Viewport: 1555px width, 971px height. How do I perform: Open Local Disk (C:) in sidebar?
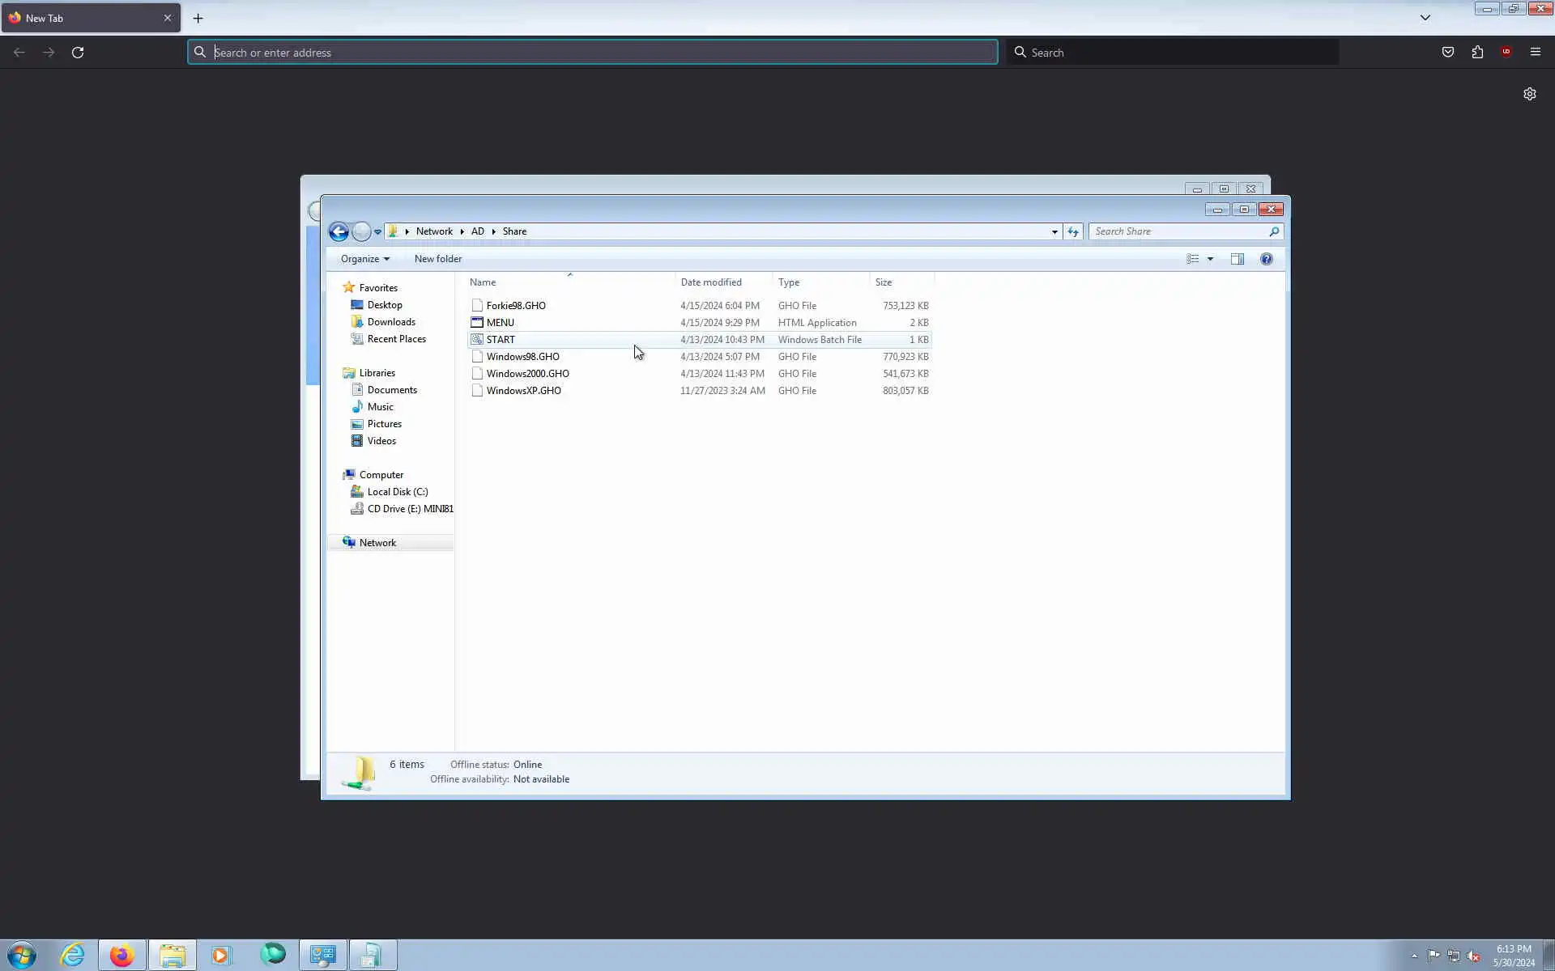(x=397, y=492)
